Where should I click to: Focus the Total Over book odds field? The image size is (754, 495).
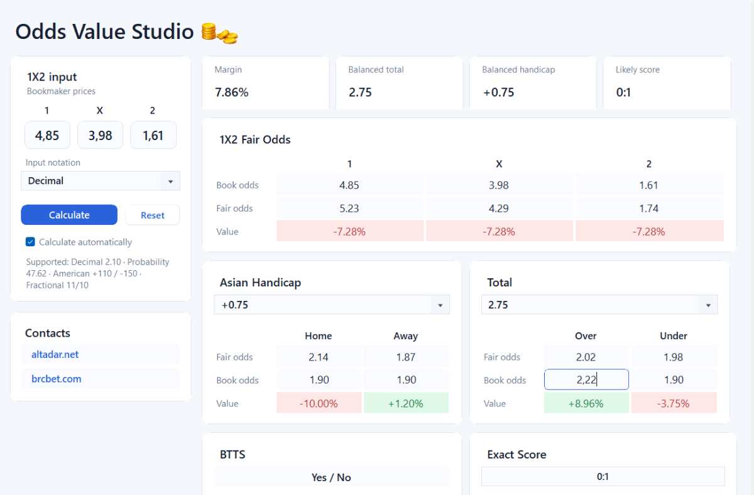coord(586,380)
